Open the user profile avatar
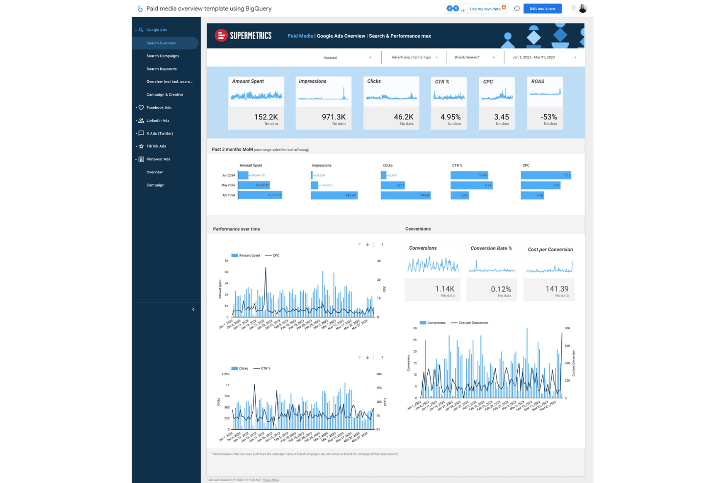 coord(582,8)
